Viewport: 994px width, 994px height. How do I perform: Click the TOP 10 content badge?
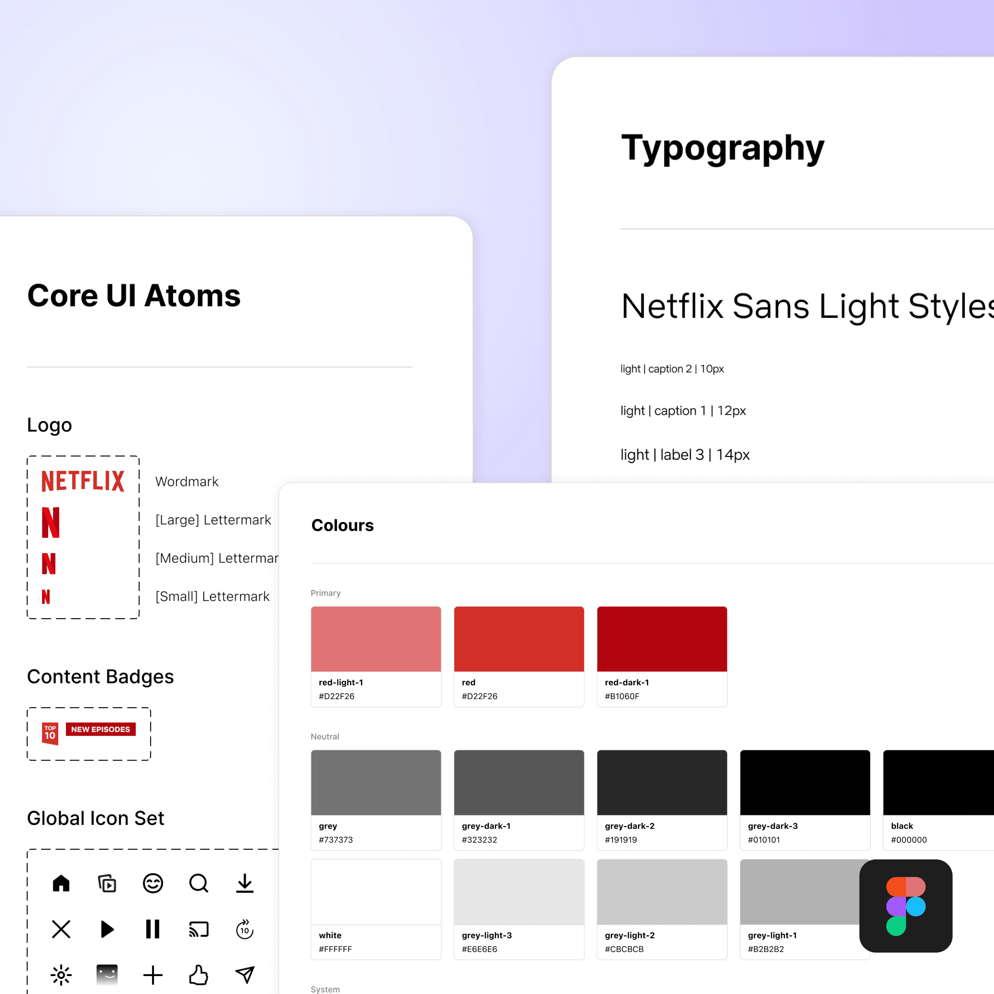50,734
